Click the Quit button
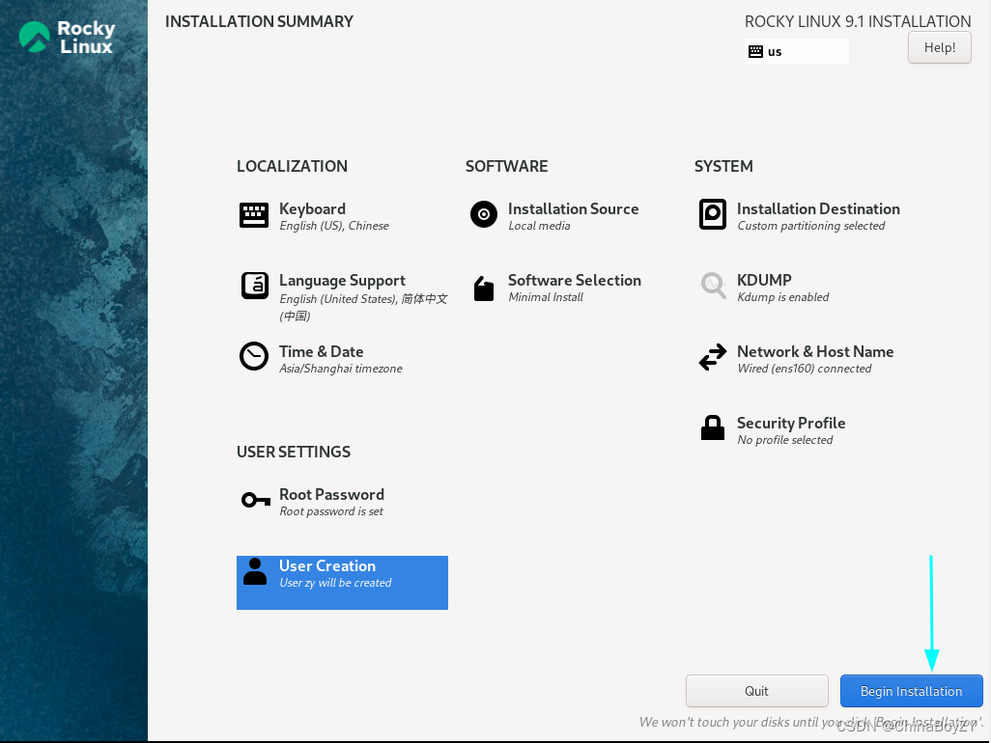The width and height of the screenshot is (991, 743). (x=756, y=691)
